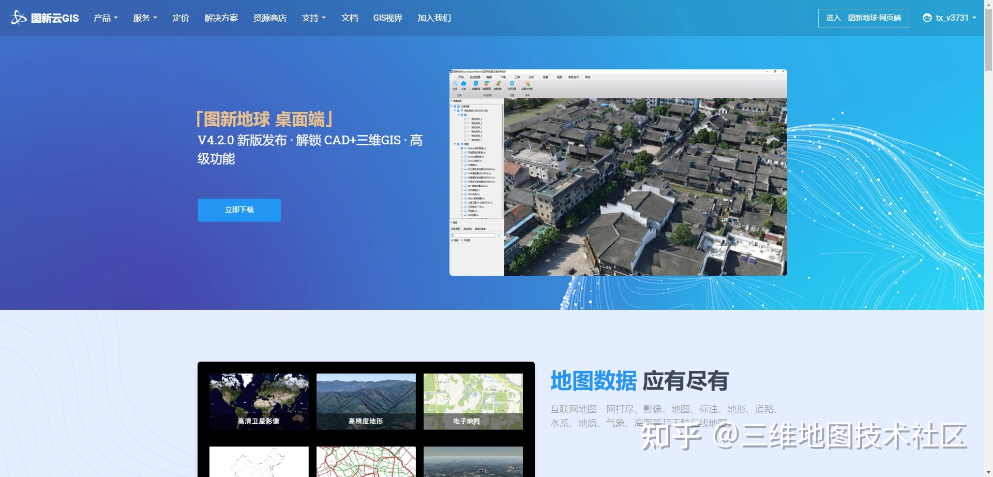Select the 电子地图 thumbnail
Viewport: 993px width, 477px height.
click(x=473, y=401)
